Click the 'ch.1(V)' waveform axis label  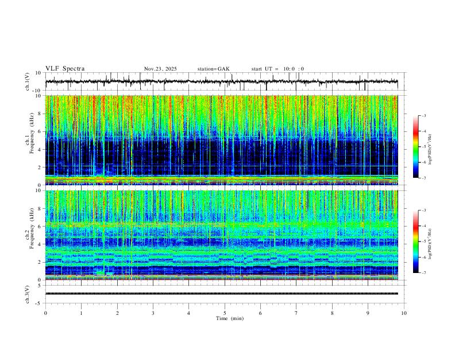(x=28, y=81)
